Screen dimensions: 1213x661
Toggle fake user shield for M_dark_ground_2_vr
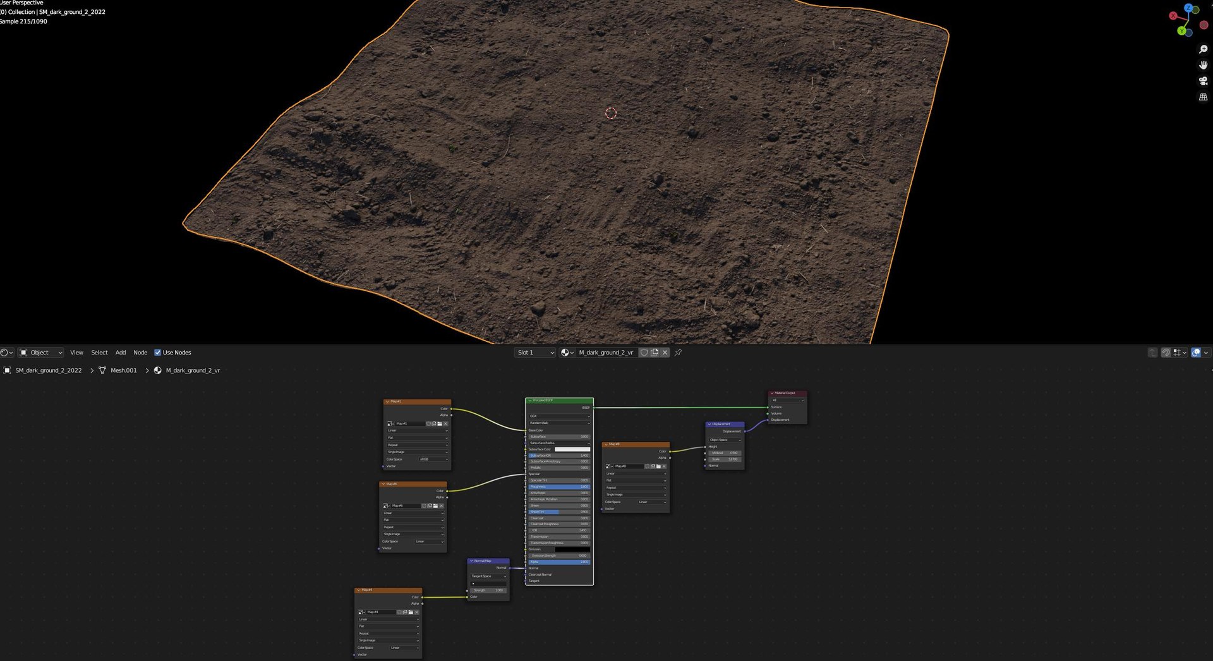coord(644,353)
